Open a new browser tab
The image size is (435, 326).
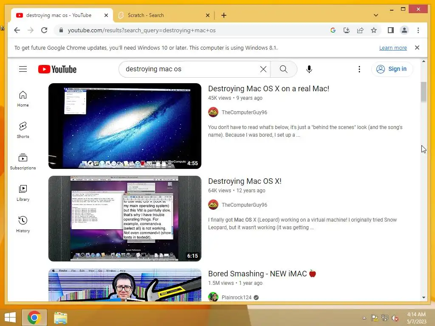click(x=224, y=15)
